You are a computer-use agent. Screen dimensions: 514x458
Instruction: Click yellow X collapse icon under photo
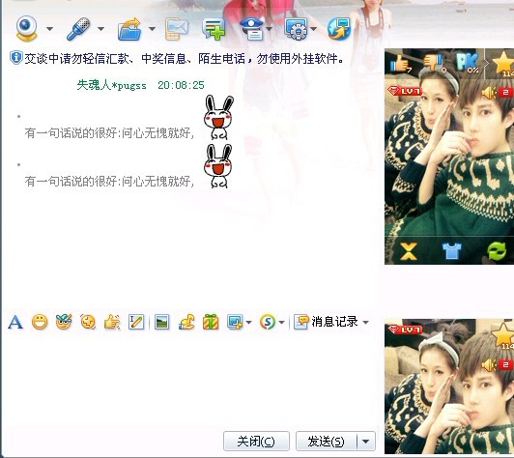[x=409, y=251]
